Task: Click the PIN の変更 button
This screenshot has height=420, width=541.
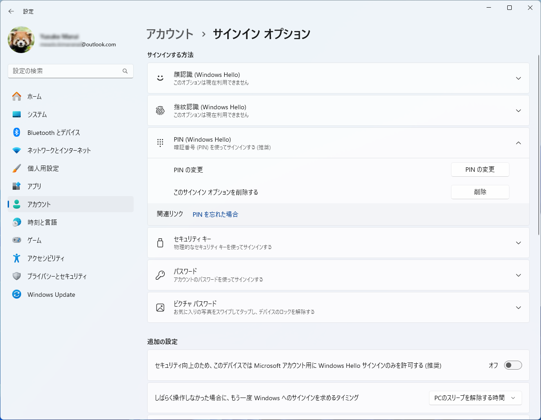Action: 480,170
